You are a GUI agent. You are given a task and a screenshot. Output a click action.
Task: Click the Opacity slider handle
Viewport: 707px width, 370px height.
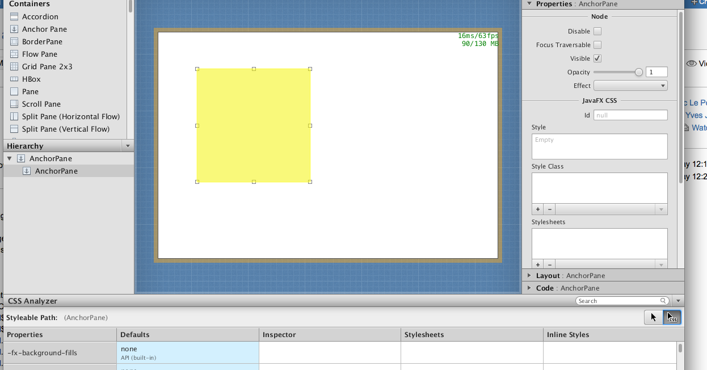pos(639,72)
